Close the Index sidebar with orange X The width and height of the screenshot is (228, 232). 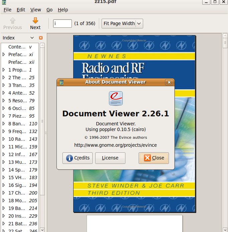point(41,38)
